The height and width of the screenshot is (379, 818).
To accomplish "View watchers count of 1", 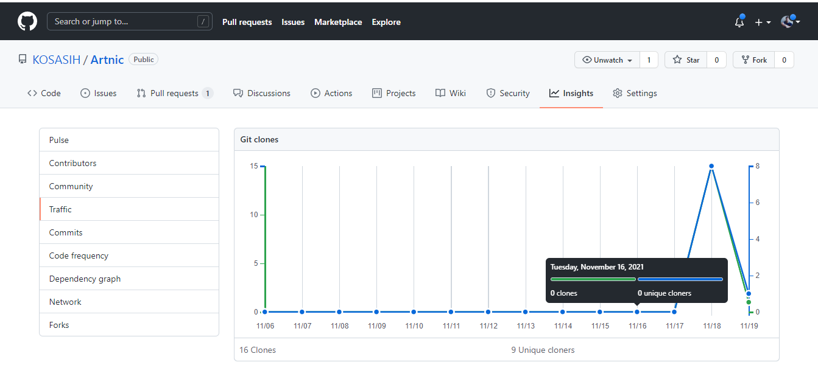I will click(649, 60).
